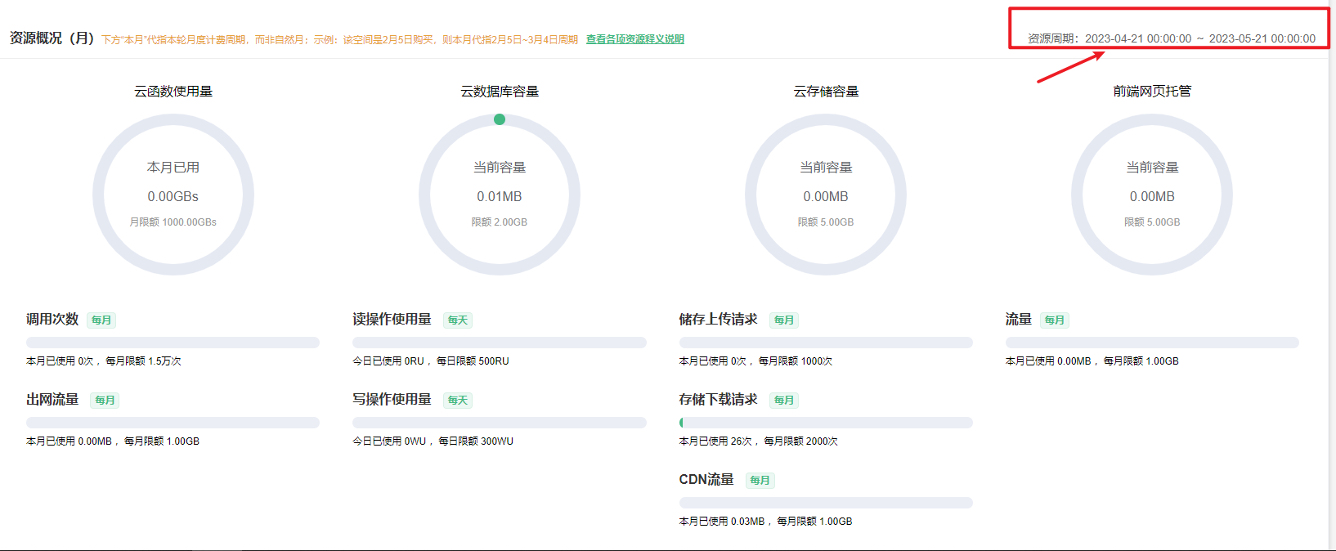Image resolution: width=1336 pixels, height=551 pixels.
Task: Click the 云函数使用量 circular gauge
Action: (173, 195)
